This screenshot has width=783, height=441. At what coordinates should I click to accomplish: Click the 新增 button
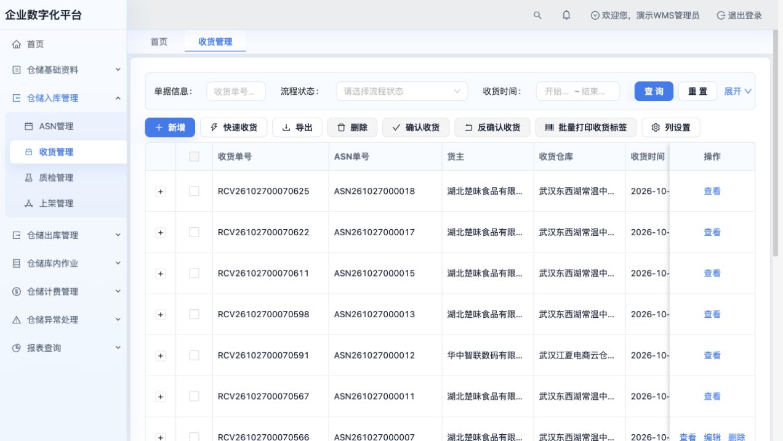point(170,127)
